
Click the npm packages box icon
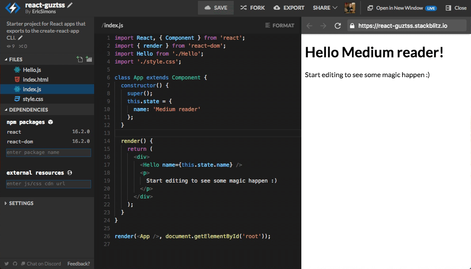50,122
